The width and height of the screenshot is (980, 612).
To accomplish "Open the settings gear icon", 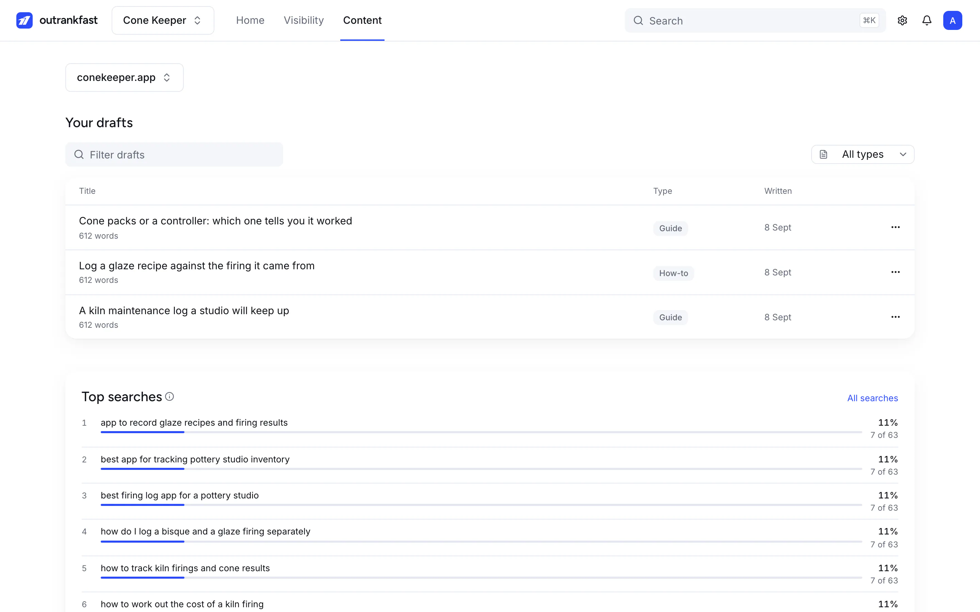I will pyautogui.click(x=902, y=20).
